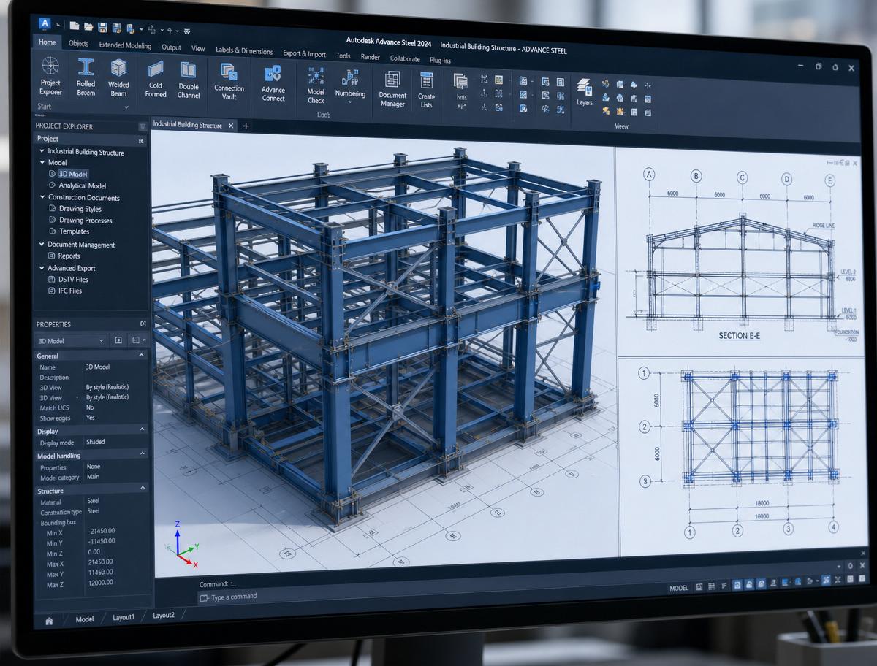877x666 pixels.
Task: Switch to the Objects ribbon tab
Action: pyautogui.click(x=78, y=44)
